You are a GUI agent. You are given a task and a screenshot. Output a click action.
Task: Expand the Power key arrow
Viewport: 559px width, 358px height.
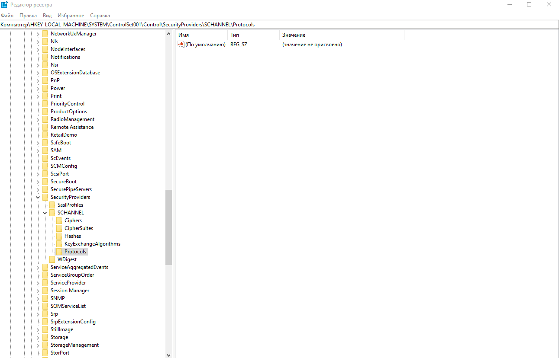point(38,88)
